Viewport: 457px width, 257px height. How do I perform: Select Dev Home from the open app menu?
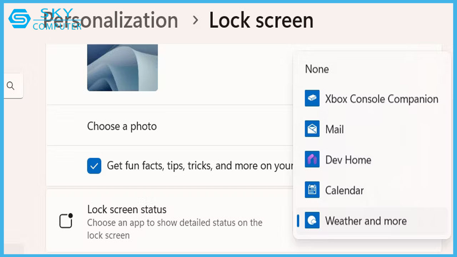(348, 160)
